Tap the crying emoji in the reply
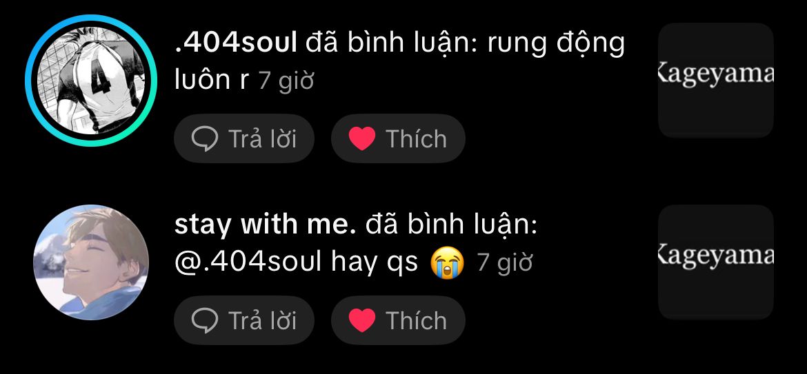This screenshot has height=374, width=807. pos(447,262)
